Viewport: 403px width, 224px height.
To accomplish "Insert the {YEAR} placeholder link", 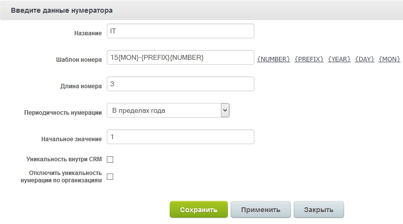I will pos(339,59).
